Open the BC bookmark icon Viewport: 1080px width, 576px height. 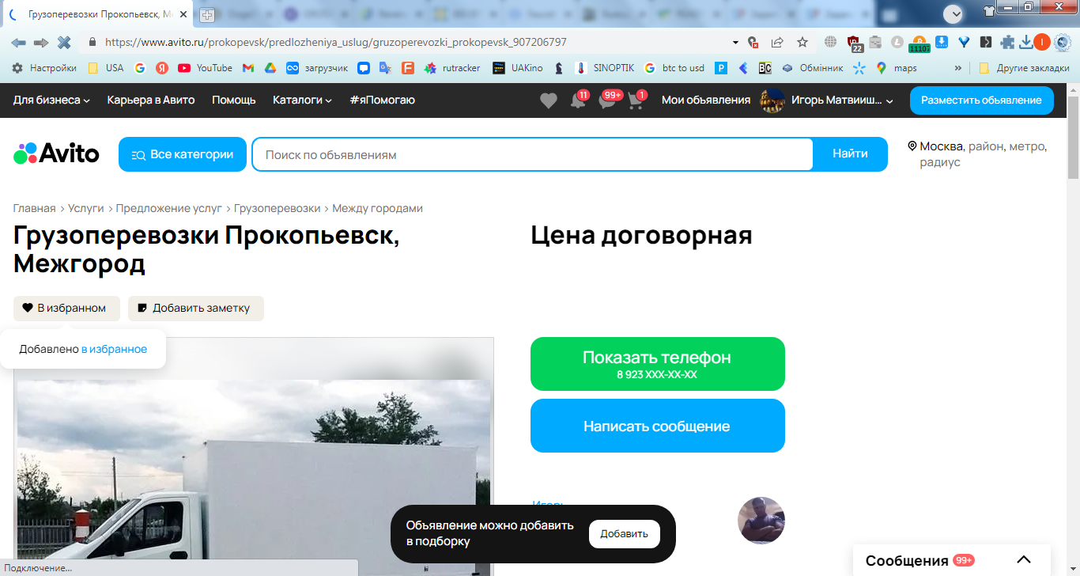click(765, 68)
